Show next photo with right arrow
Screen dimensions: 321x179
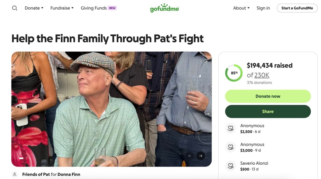[x=201, y=156]
